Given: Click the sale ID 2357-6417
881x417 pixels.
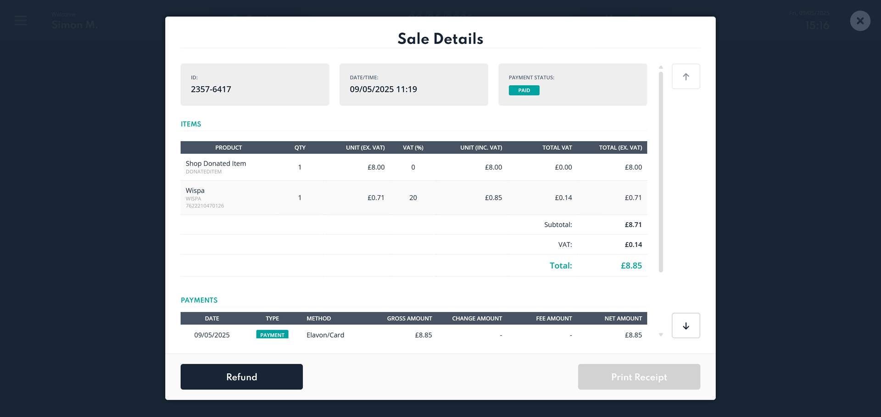Looking at the screenshot, I should tap(211, 89).
